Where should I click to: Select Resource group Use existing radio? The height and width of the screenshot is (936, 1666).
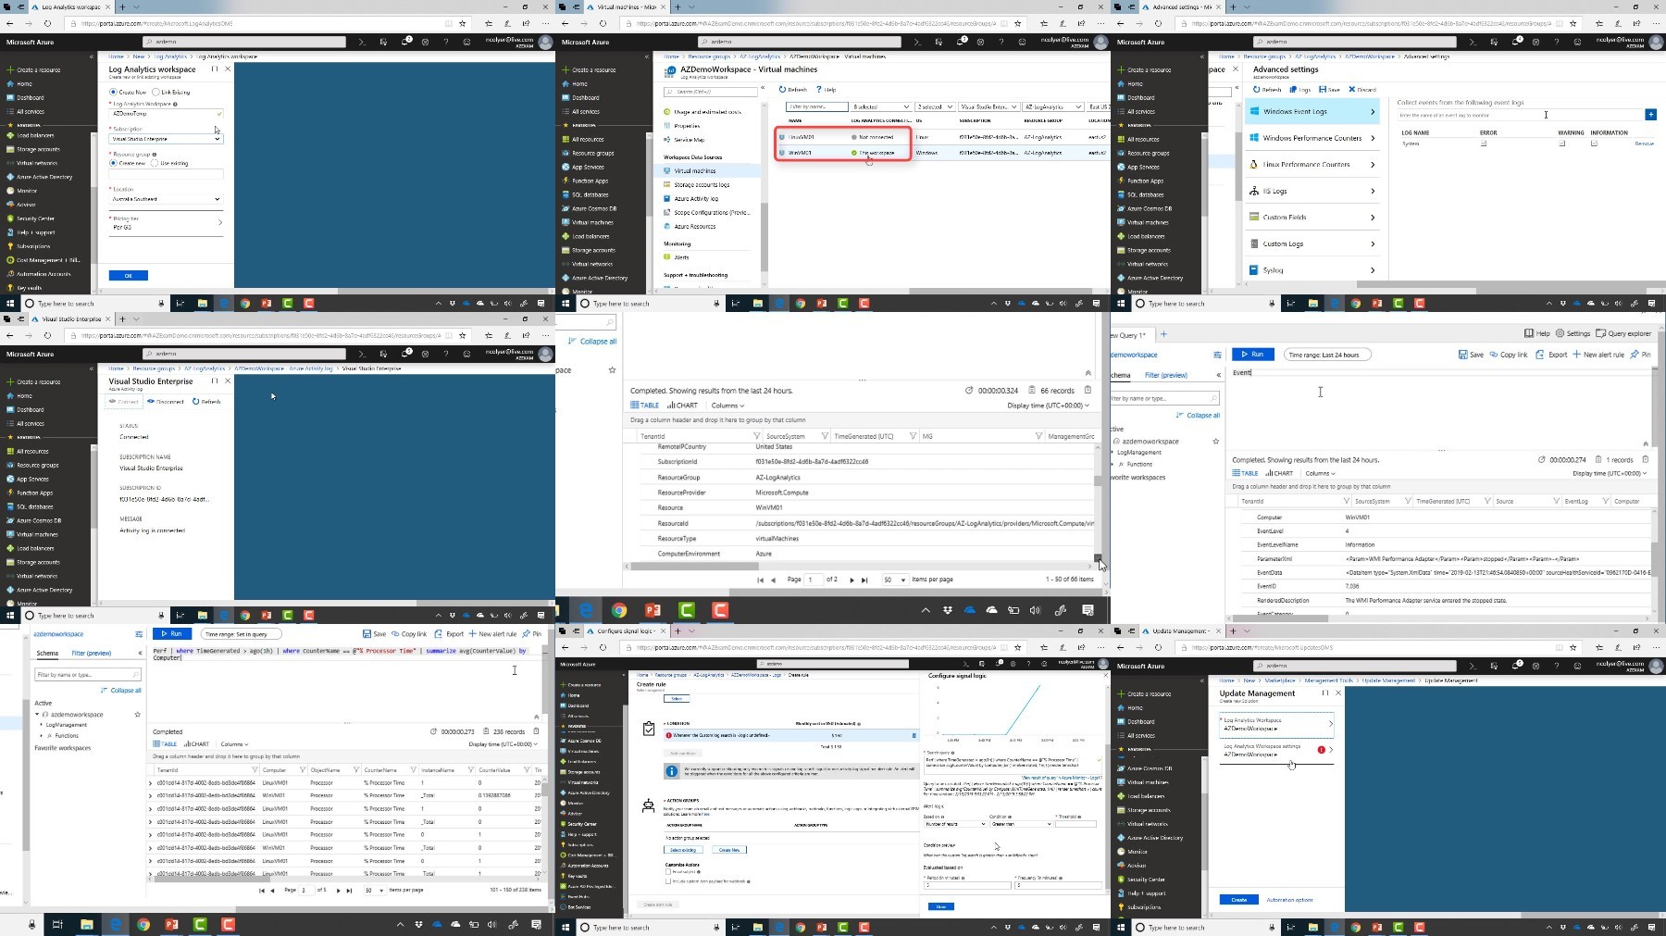[155, 163]
